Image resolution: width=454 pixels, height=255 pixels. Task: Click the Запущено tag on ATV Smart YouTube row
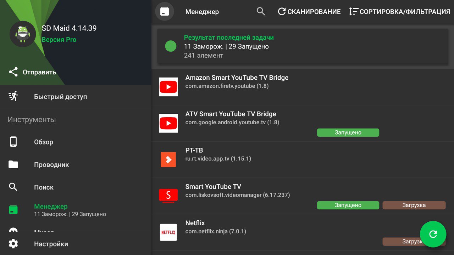[x=348, y=132]
